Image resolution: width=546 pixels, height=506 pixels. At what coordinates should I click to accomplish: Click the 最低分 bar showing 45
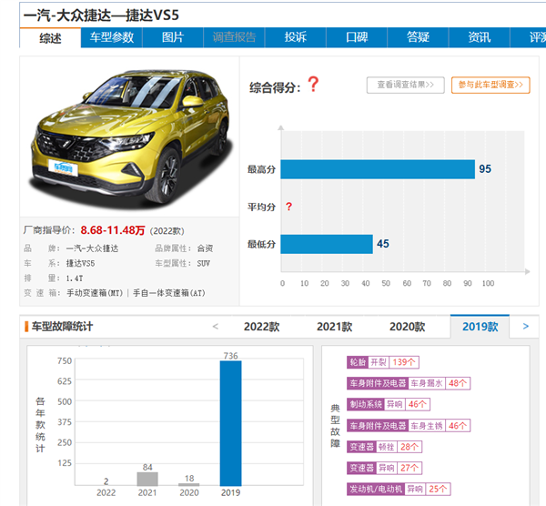(x=327, y=244)
